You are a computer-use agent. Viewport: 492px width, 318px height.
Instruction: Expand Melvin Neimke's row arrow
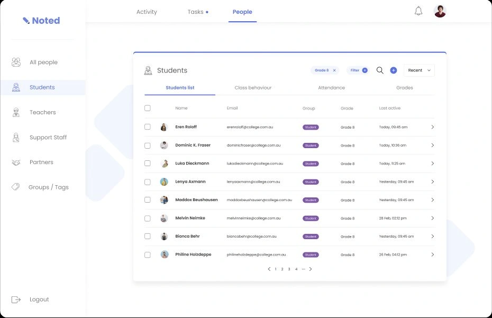pyautogui.click(x=432, y=218)
